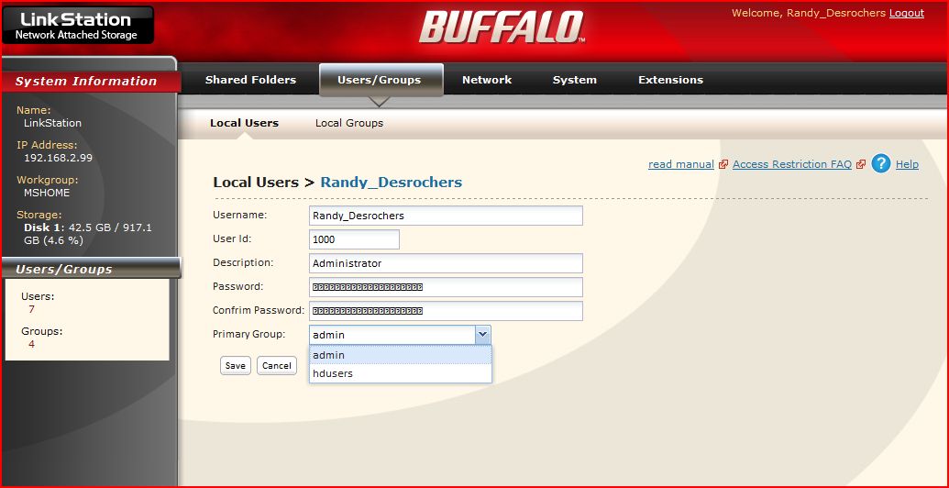Screen dimensions: 949x488
Task: Click the Help text link
Action: coord(907,164)
